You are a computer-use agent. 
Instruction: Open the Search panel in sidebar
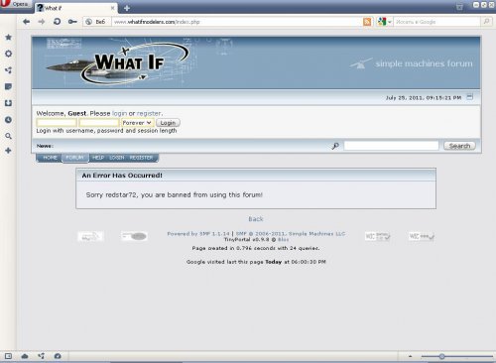pyautogui.click(x=9, y=136)
